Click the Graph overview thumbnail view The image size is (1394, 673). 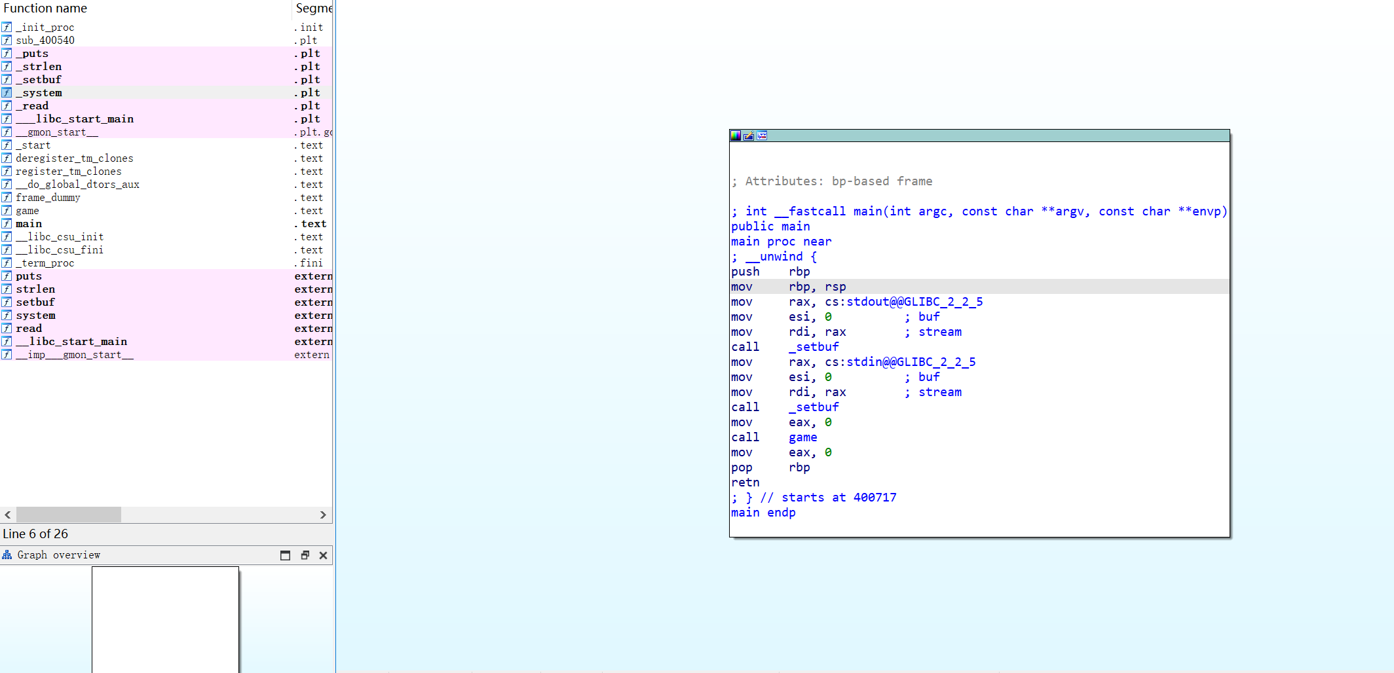click(x=165, y=619)
